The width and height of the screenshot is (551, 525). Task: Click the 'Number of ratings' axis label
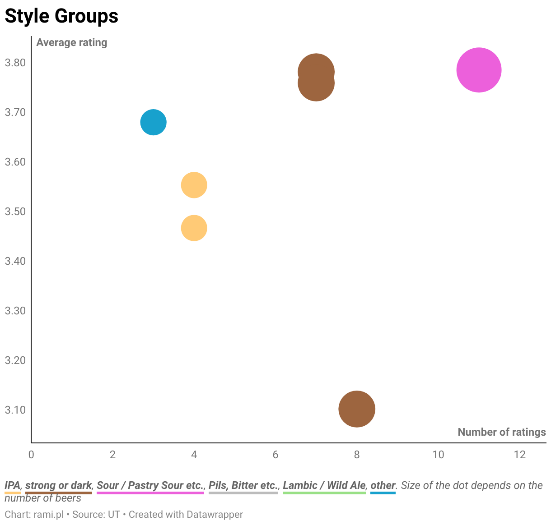[501, 432]
